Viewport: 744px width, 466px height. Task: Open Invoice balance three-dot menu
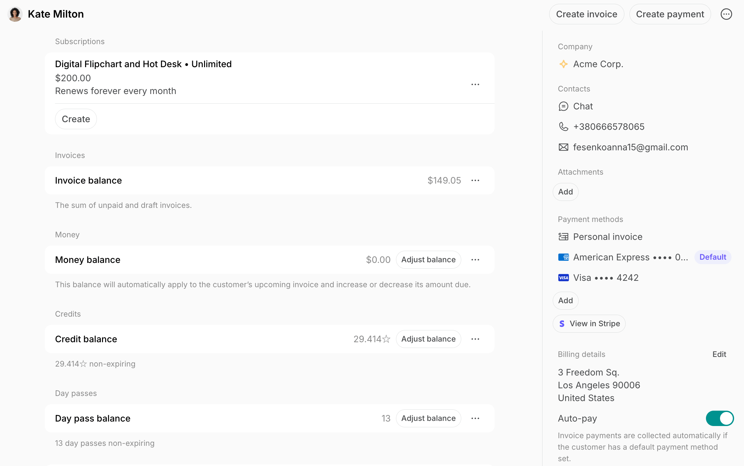[475, 180]
